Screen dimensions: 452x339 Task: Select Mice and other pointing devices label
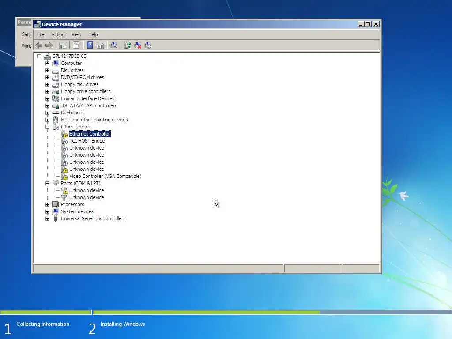pos(94,120)
